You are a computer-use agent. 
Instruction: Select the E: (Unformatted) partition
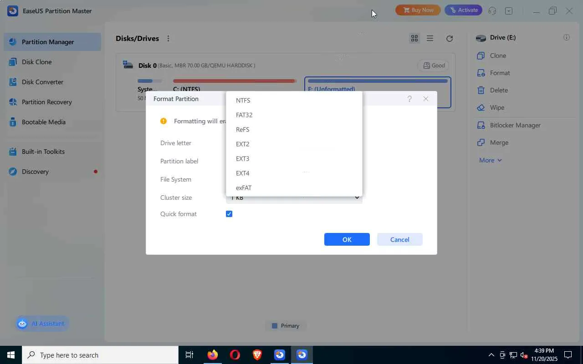point(378,92)
